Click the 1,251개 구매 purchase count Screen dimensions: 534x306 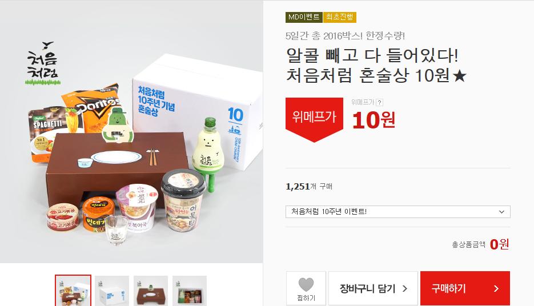click(309, 186)
